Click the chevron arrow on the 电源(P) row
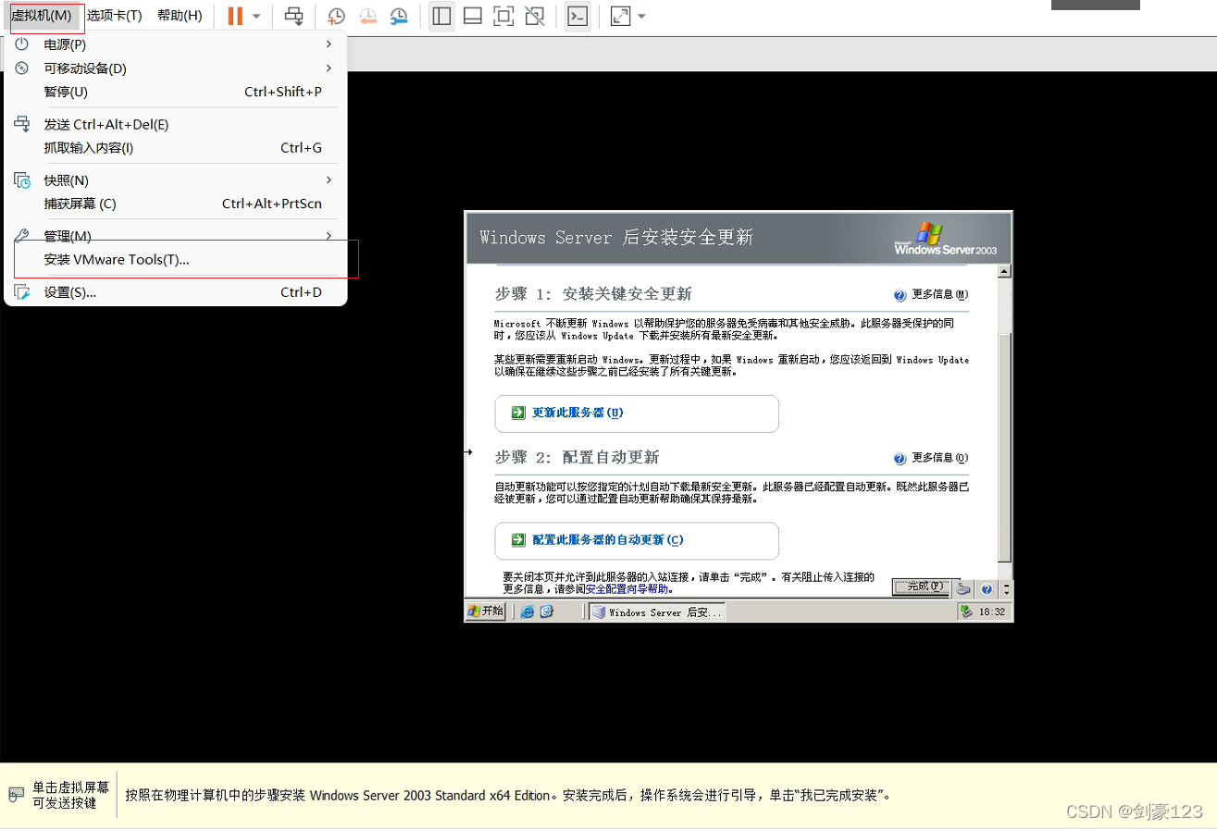The image size is (1217, 829). pos(329,44)
